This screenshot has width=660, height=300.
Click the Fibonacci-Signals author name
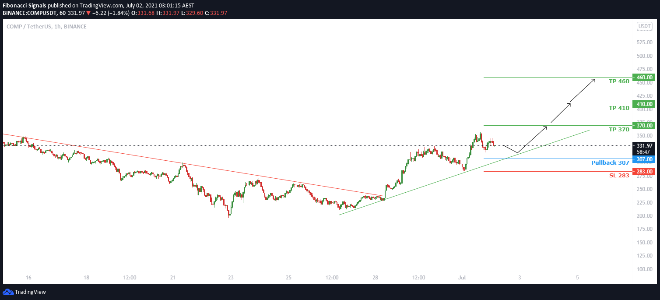[x=25, y=5]
